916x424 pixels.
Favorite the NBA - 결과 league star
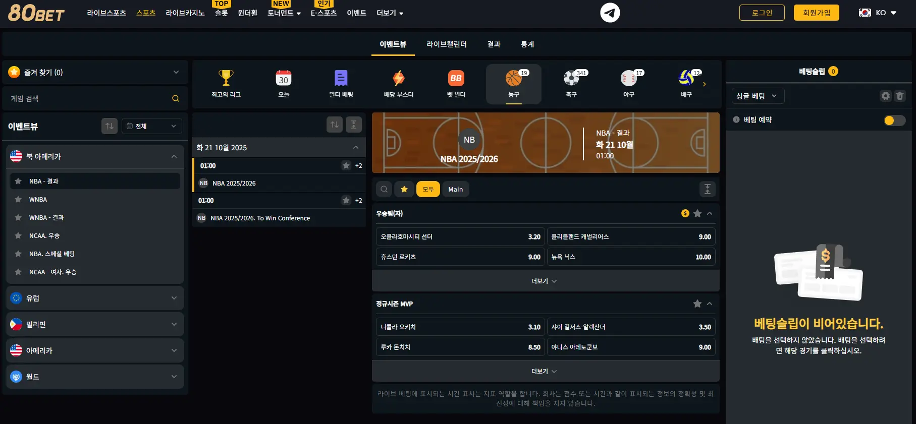(x=18, y=181)
